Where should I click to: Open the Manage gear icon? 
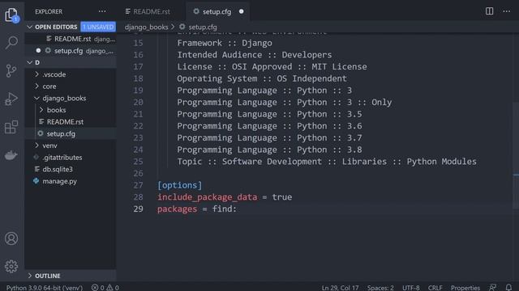click(x=11, y=266)
